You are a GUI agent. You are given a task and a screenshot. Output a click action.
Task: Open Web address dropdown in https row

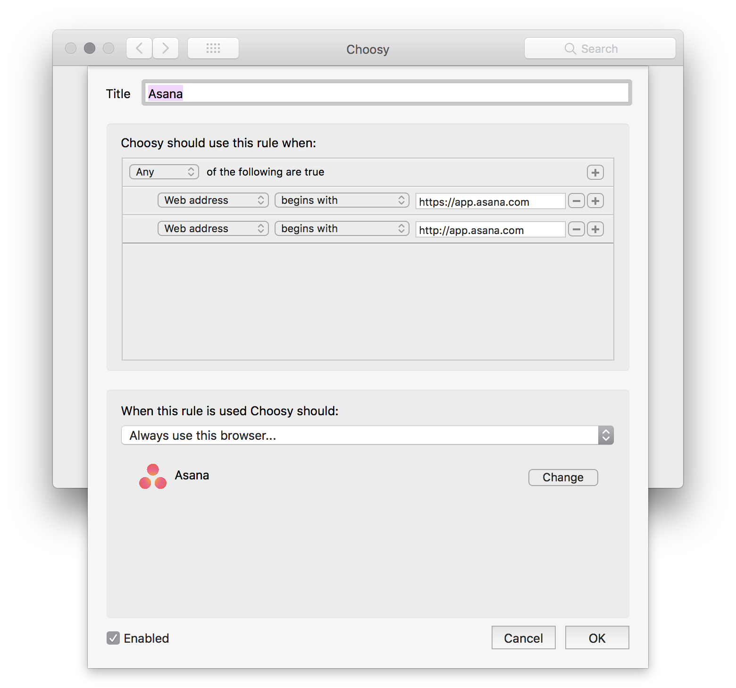click(213, 200)
